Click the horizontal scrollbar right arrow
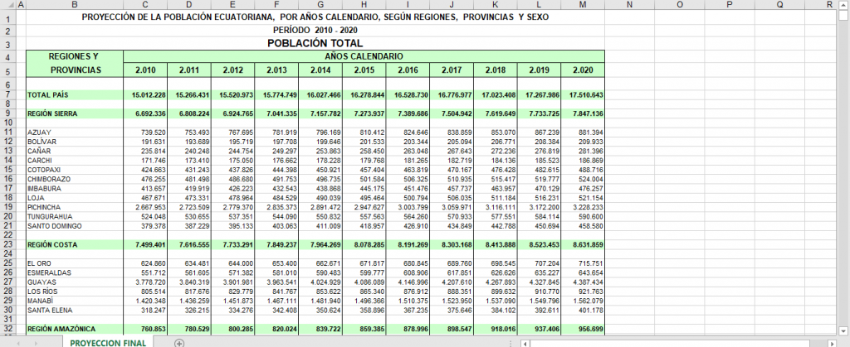This screenshot has height=347, width=850. (x=833, y=343)
